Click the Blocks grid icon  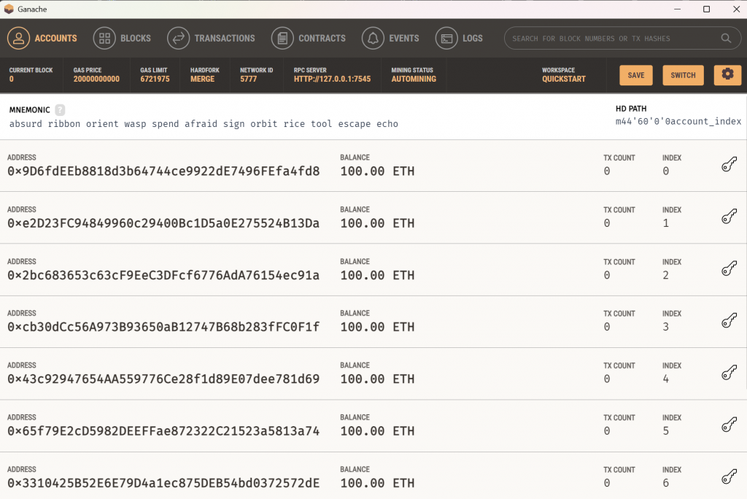[x=104, y=38]
